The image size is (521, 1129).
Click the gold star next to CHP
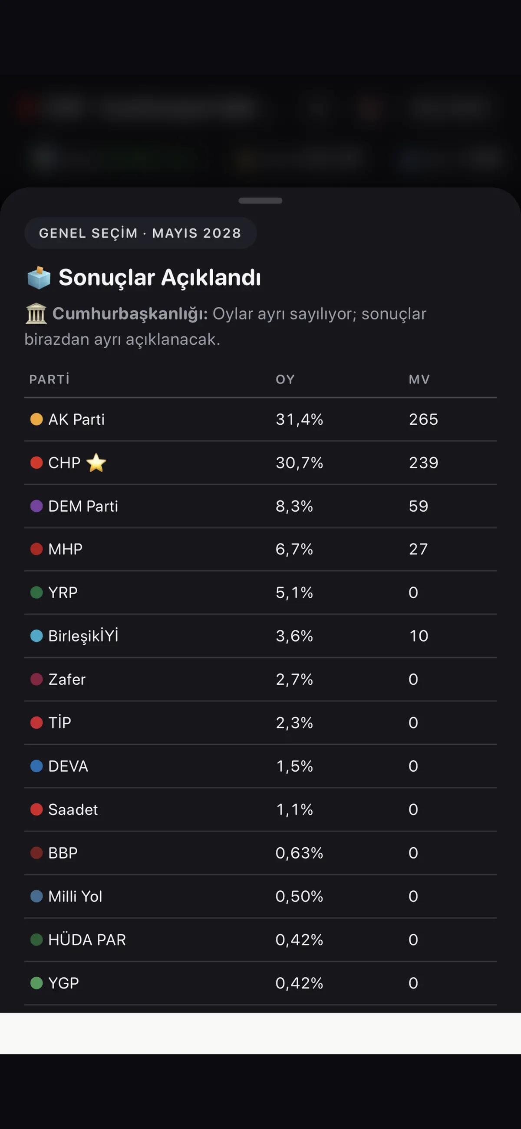(x=96, y=463)
